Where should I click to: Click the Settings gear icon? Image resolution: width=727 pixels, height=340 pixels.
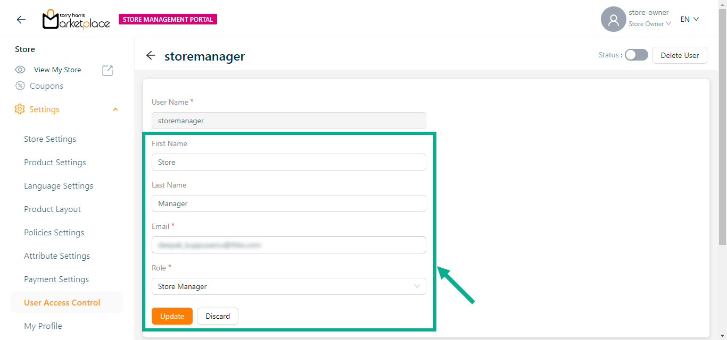[20, 109]
